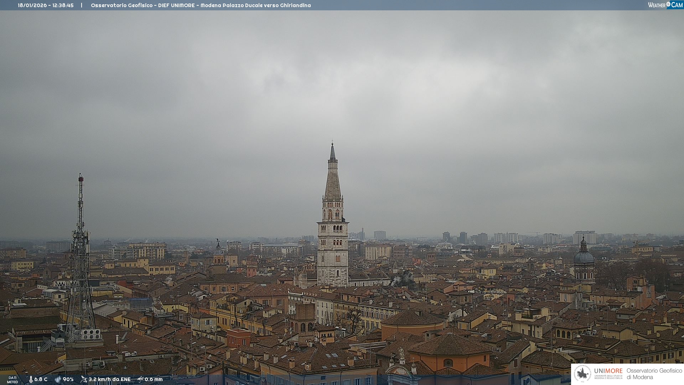Viewport: 684px width, 385px height.
Task: Click the humidity water droplets icon
Action: point(58,379)
